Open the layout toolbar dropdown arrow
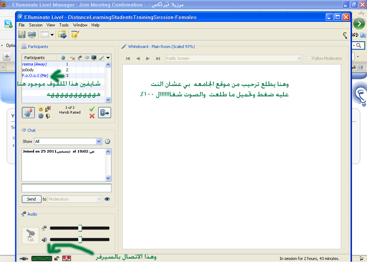 pyautogui.click(x=52, y=35)
